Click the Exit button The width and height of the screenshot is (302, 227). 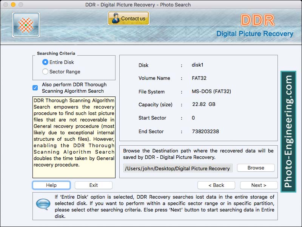coord(93,185)
